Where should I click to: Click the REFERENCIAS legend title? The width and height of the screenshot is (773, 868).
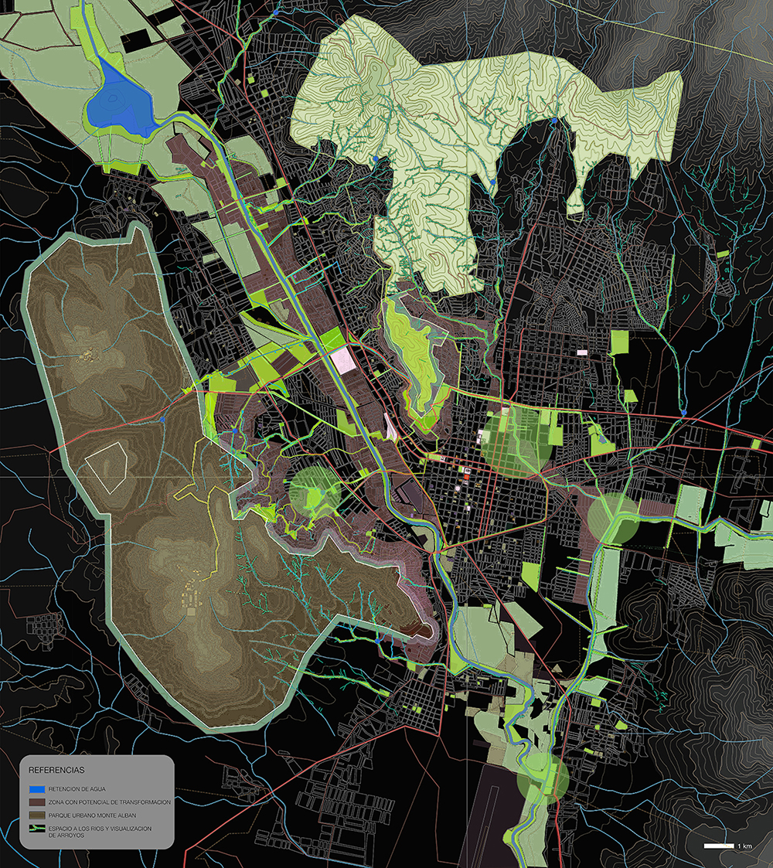[x=56, y=770]
